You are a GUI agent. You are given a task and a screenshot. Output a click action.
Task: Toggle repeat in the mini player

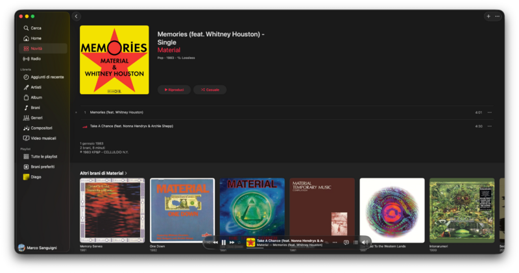239,243
